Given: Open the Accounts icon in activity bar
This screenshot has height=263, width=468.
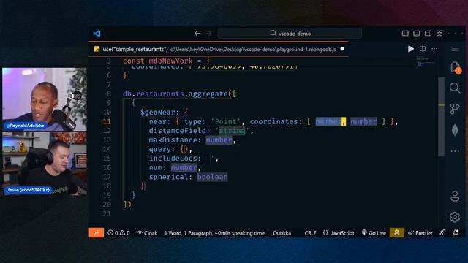Looking at the screenshot, I should point(455,196).
